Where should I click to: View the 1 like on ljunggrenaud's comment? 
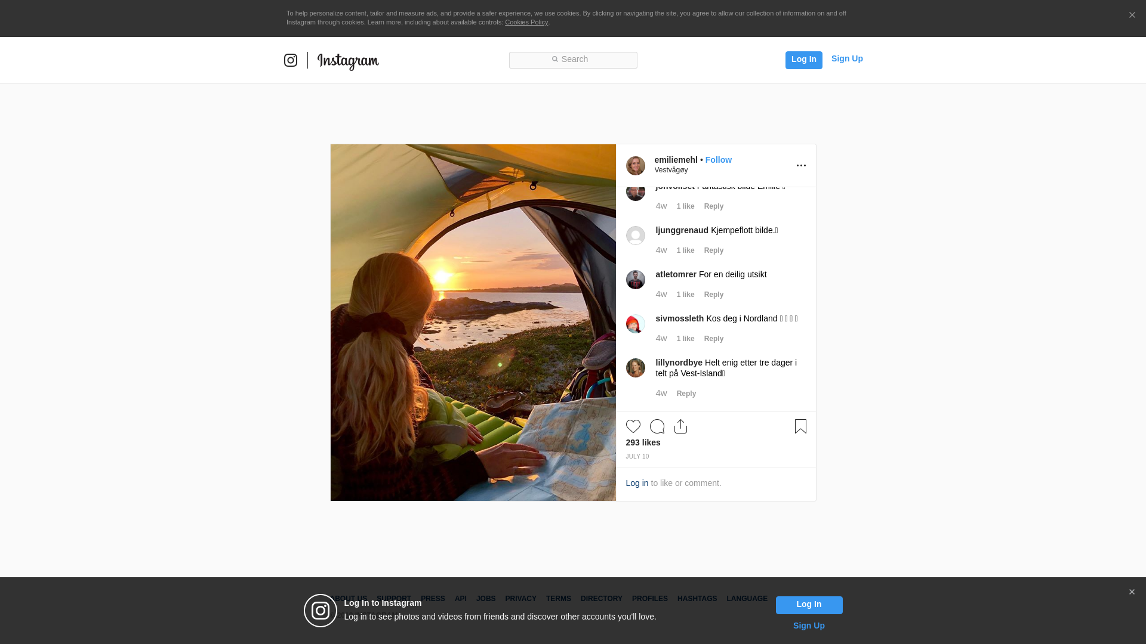pos(685,250)
